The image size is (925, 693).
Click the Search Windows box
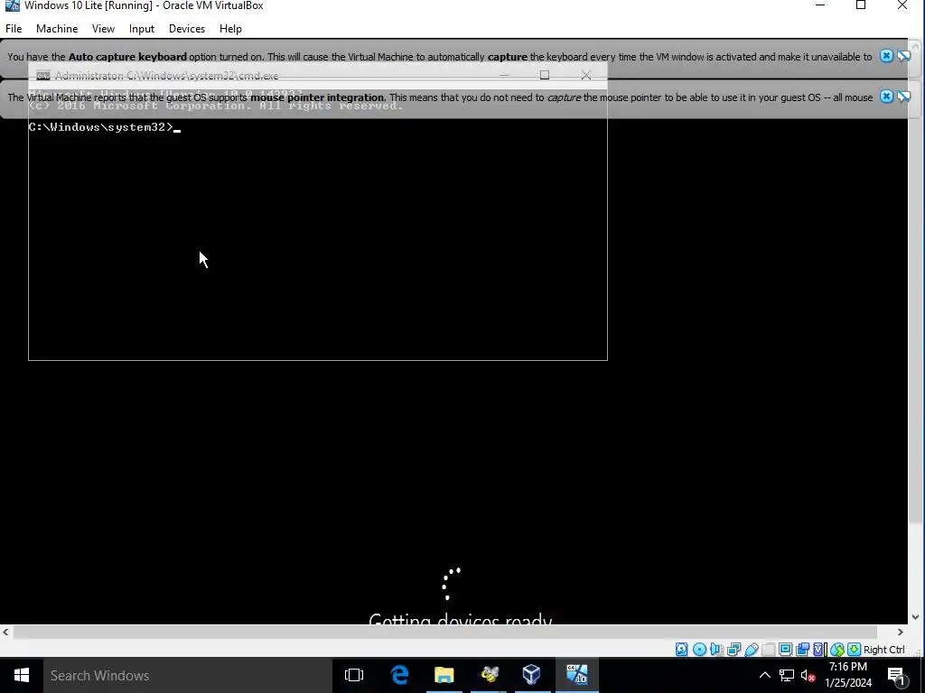pyautogui.click(x=188, y=675)
